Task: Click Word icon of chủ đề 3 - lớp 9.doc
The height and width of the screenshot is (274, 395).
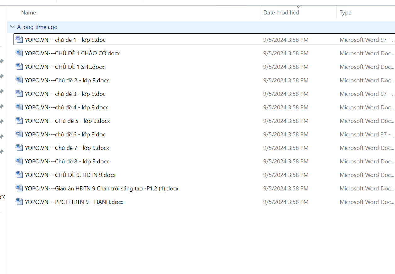Action: tap(19, 94)
